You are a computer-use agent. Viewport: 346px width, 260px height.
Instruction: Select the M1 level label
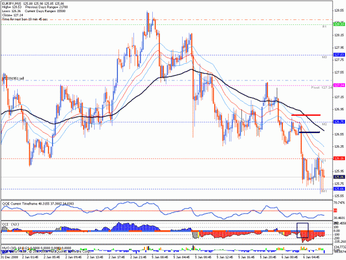click(x=324, y=191)
